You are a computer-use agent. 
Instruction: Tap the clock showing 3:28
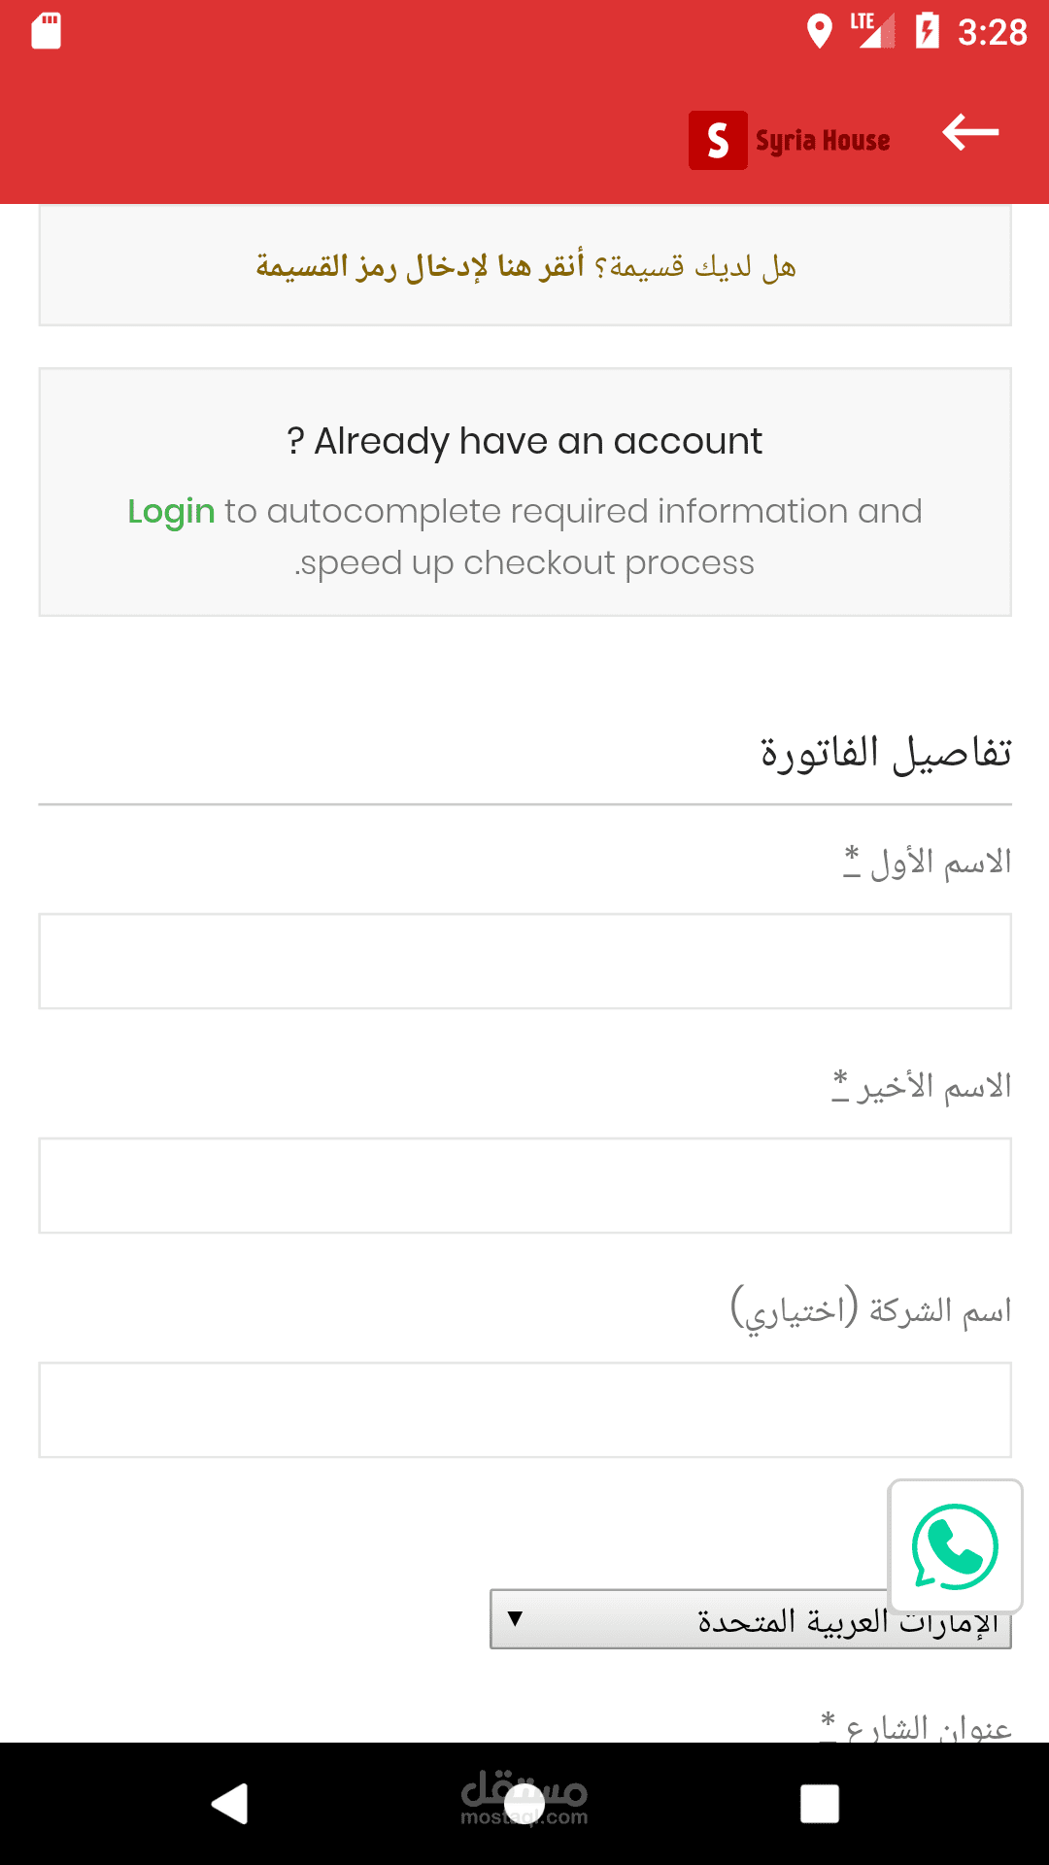tap(992, 32)
